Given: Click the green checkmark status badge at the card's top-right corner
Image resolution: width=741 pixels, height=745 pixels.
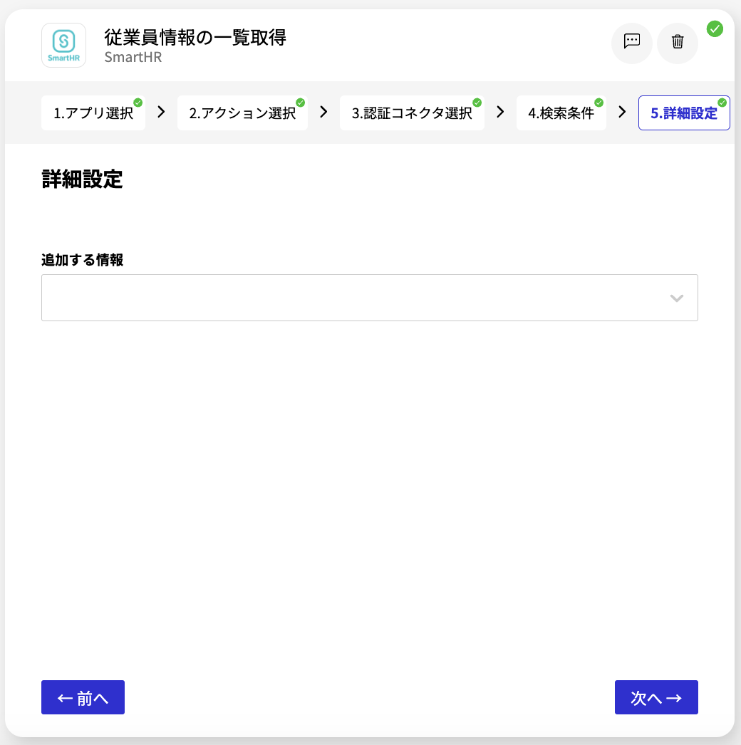Looking at the screenshot, I should (715, 29).
